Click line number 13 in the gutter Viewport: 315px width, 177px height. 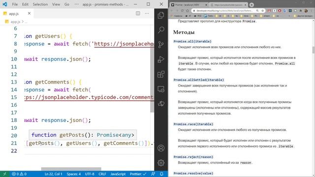click(x=14, y=82)
